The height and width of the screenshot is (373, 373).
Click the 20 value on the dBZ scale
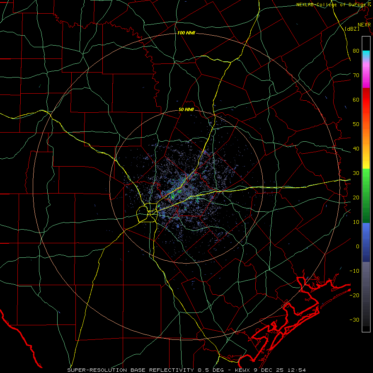356,197
